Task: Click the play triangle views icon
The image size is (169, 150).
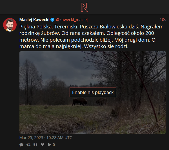Action: point(50,145)
